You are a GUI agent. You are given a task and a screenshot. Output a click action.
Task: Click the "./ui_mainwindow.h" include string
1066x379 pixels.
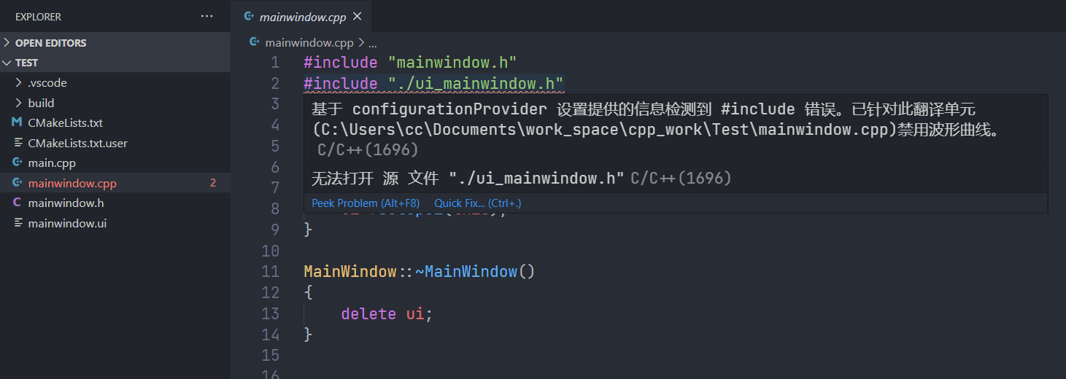(476, 84)
